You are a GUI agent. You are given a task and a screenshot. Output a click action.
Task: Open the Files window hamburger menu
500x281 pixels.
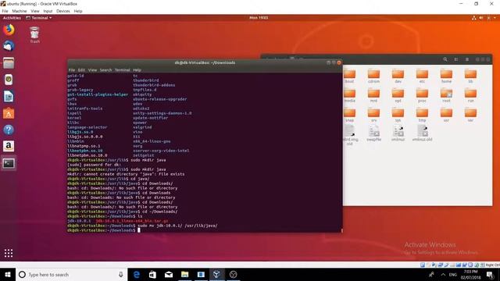[467, 59]
